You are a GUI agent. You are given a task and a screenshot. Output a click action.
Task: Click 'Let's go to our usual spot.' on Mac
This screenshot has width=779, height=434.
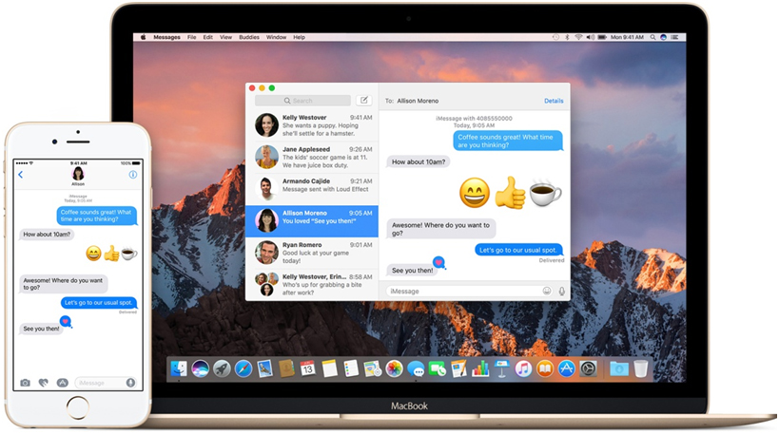click(x=518, y=250)
